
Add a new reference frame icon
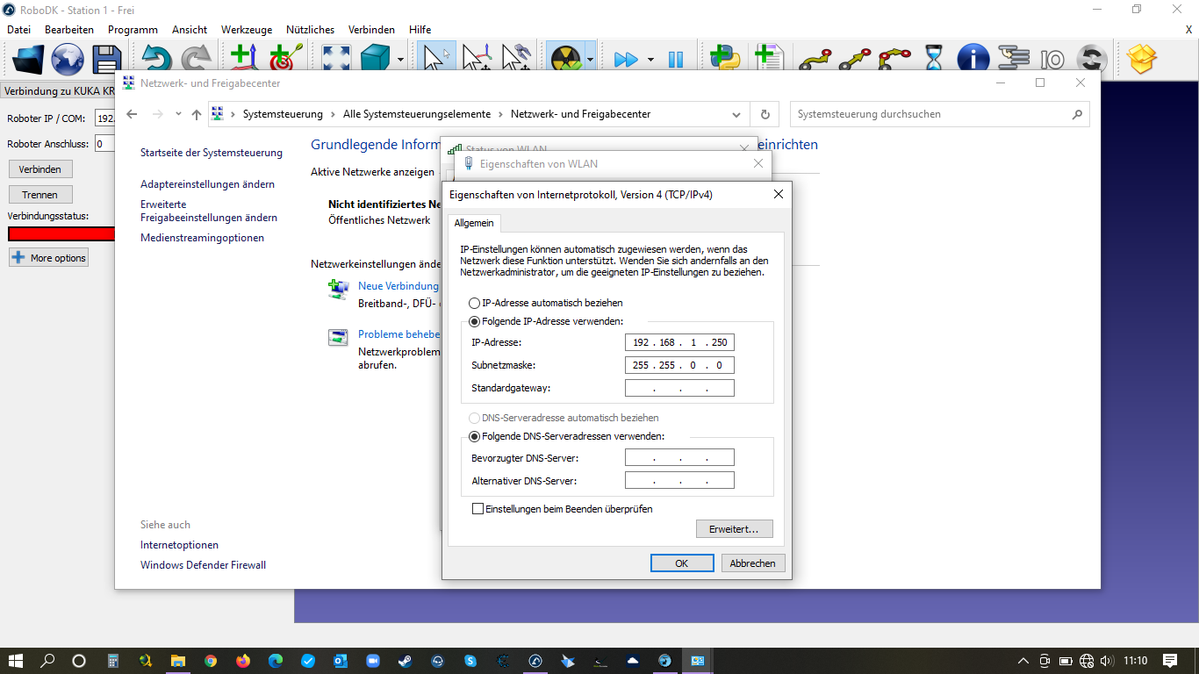pyautogui.click(x=243, y=60)
